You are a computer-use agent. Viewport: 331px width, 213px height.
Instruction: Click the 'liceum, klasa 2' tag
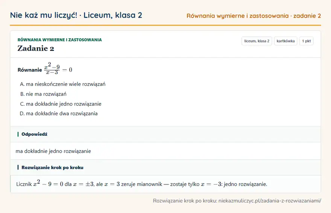click(x=257, y=41)
